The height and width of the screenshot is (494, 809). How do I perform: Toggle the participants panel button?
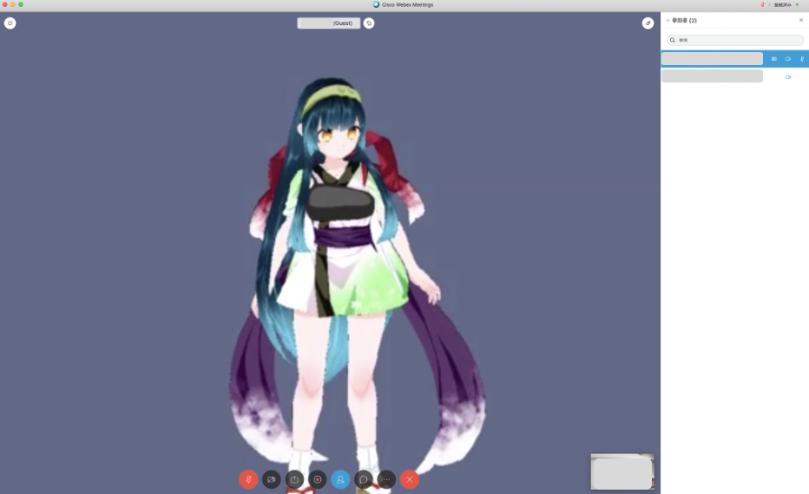[340, 479]
